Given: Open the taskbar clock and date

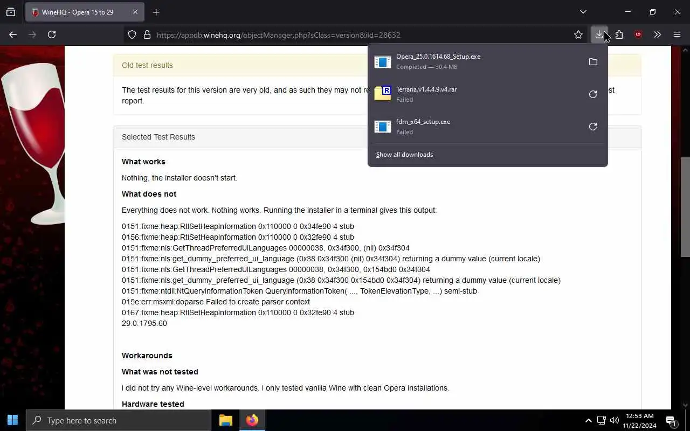Looking at the screenshot, I should coord(640,420).
